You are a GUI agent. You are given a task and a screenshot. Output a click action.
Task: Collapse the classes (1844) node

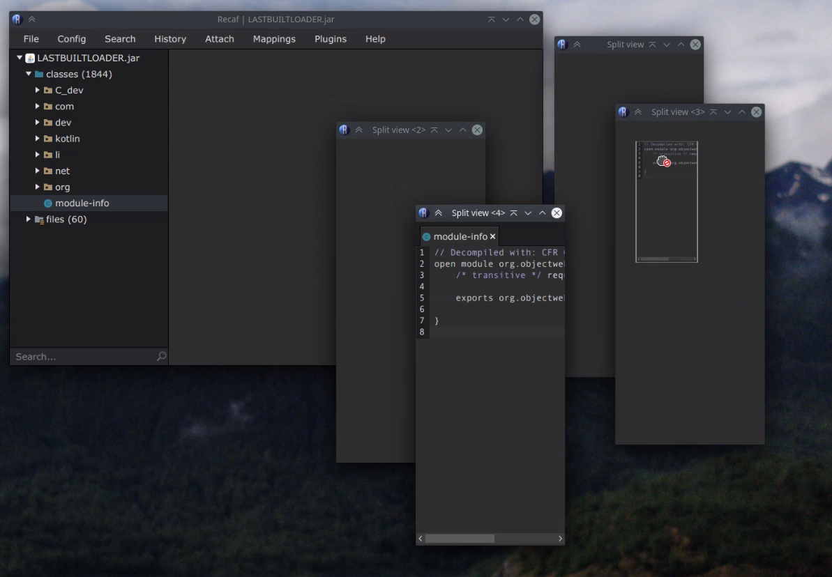29,74
